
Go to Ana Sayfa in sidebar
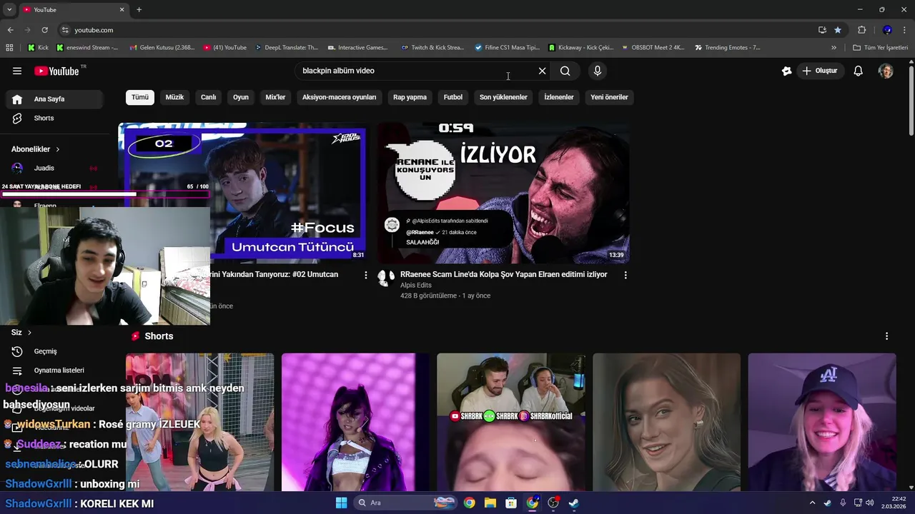54,99
